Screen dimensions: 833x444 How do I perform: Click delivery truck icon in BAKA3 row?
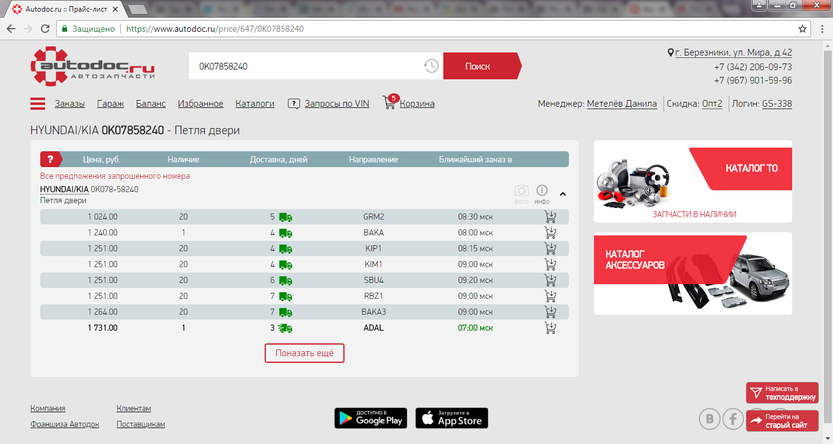(285, 312)
